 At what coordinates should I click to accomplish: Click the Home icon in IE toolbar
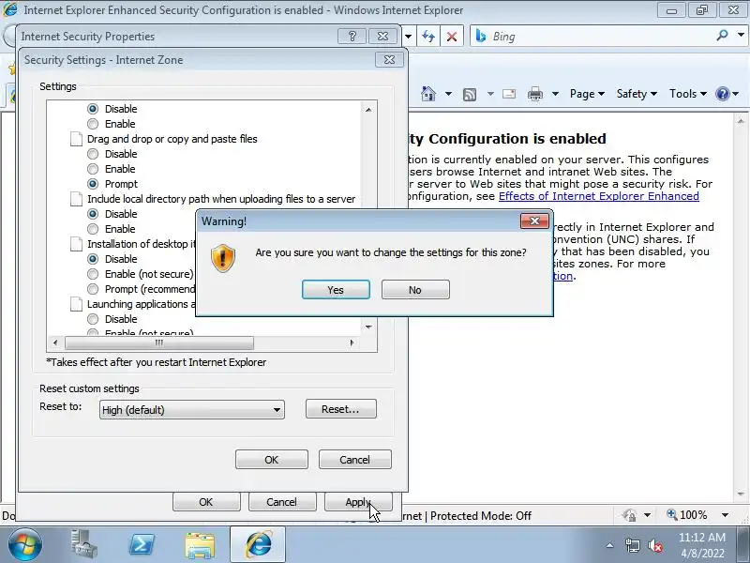point(428,94)
